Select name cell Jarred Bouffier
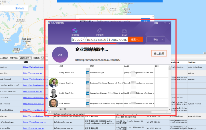 (72, 83)
